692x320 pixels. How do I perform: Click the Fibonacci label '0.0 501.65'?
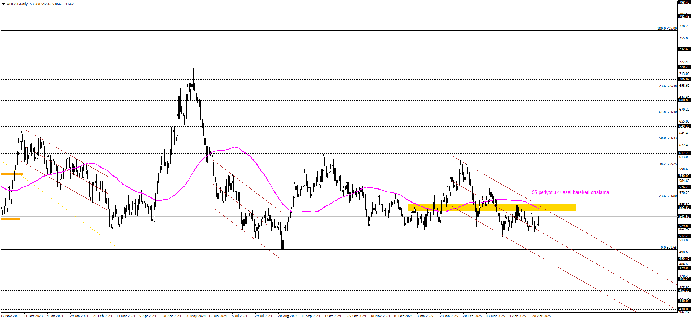[x=669, y=248]
